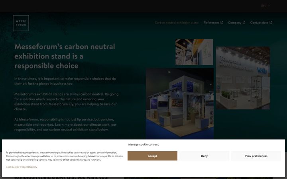Open the Contact data menu link
Image resolution: width=287 pixels, height=179 pixels.
point(259,23)
